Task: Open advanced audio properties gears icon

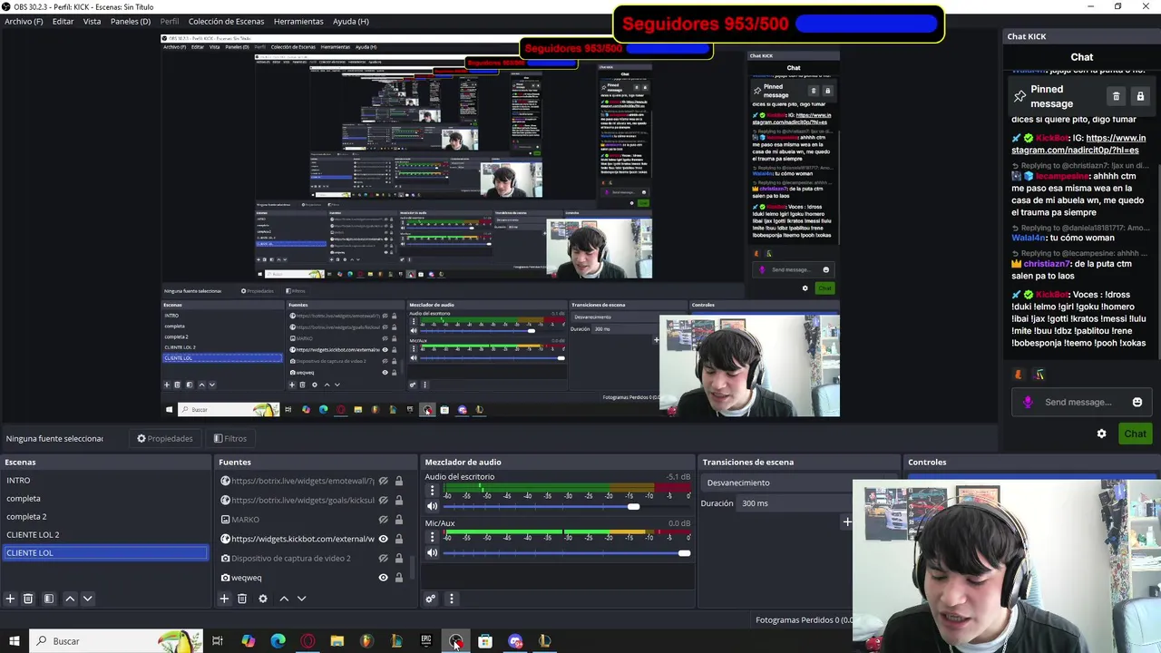Action: 431,599
